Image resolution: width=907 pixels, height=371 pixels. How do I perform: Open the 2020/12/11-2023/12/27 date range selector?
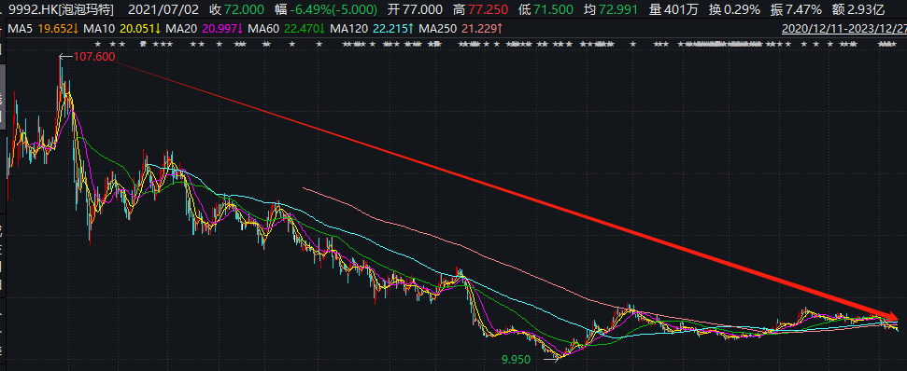pyautogui.click(x=843, y=28)
